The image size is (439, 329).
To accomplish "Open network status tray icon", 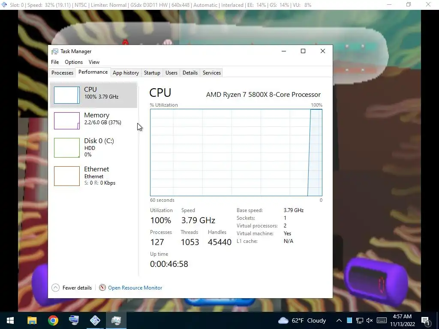I will pos(360,320).
